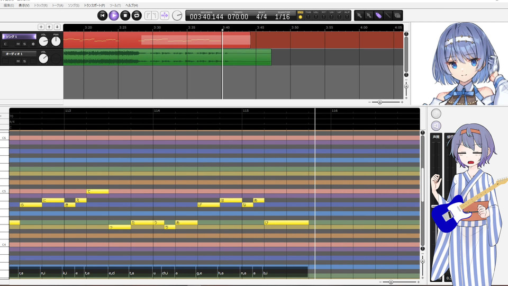Click measure 114 in piano roll ruler

(x=157, y=111)
